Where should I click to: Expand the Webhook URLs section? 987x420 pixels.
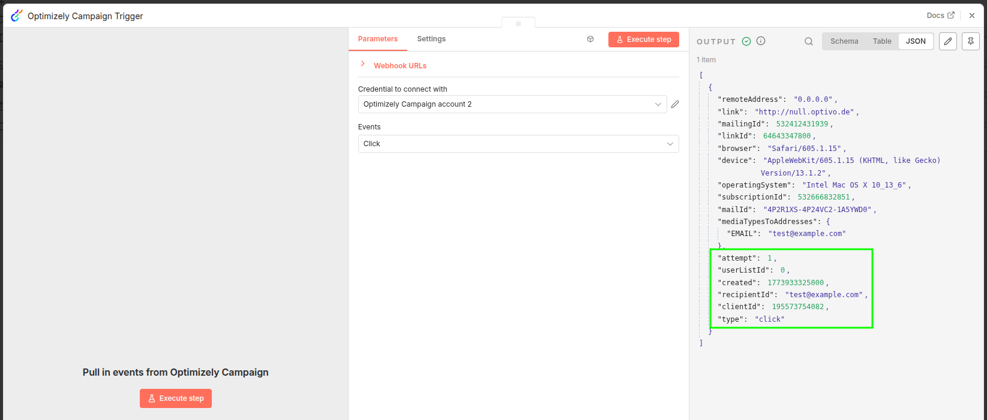[363, 64]
